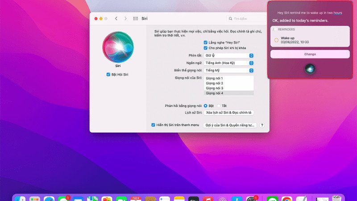The image size is (357, 201).
Task: Minimize the Siri preferences window
Action: click(101, 18)
